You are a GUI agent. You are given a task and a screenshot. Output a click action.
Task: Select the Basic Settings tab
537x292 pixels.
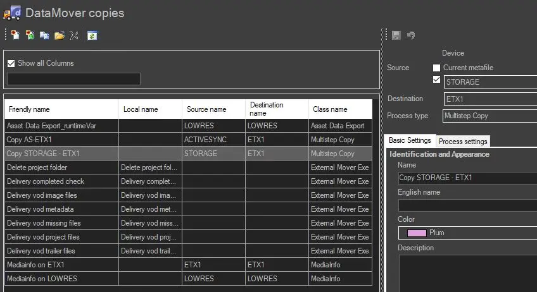click(410, 141)
